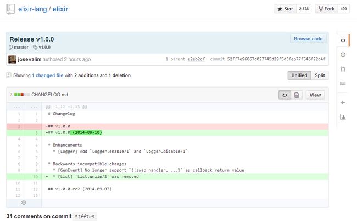Click 'authored 2 hours ago' timestamp
Screen dimensions: 357x221
66,60
